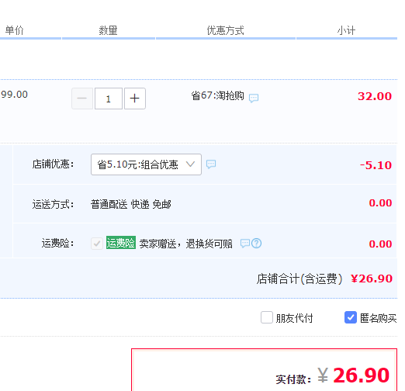Viewport: 405px width, 391px height.
Task: Click the 实付款 ¥26.90 total box
Action: point(264,370)
